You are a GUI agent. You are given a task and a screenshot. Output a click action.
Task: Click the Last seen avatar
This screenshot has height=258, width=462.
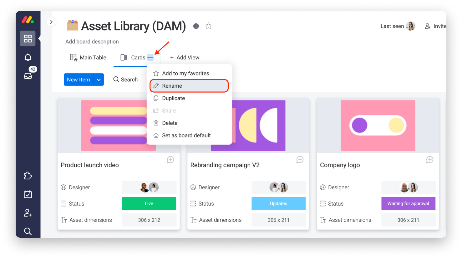tap(410, 26)
